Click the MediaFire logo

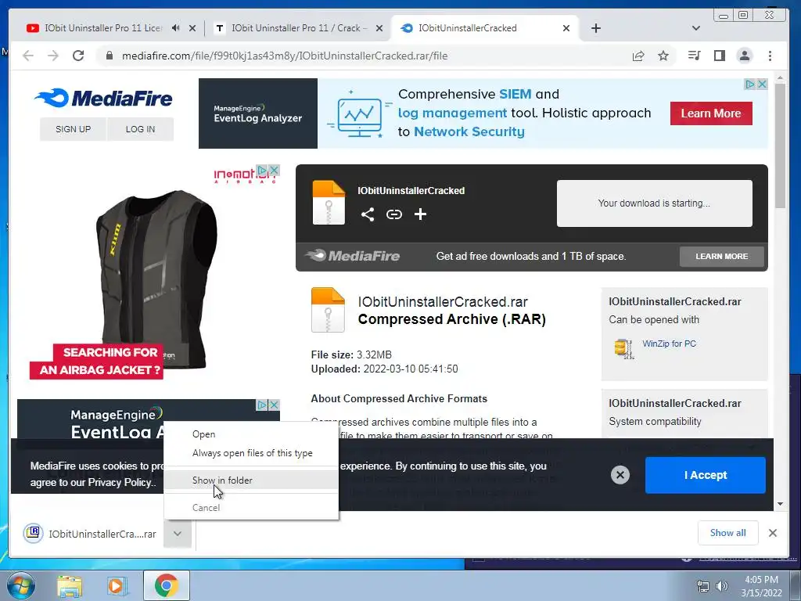[x=104, y=98]
